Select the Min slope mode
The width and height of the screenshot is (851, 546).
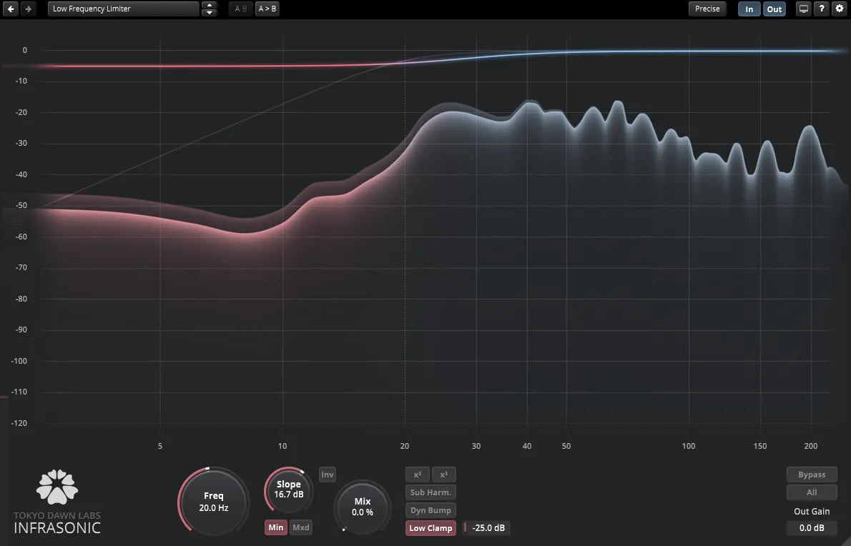pos(275,527)
